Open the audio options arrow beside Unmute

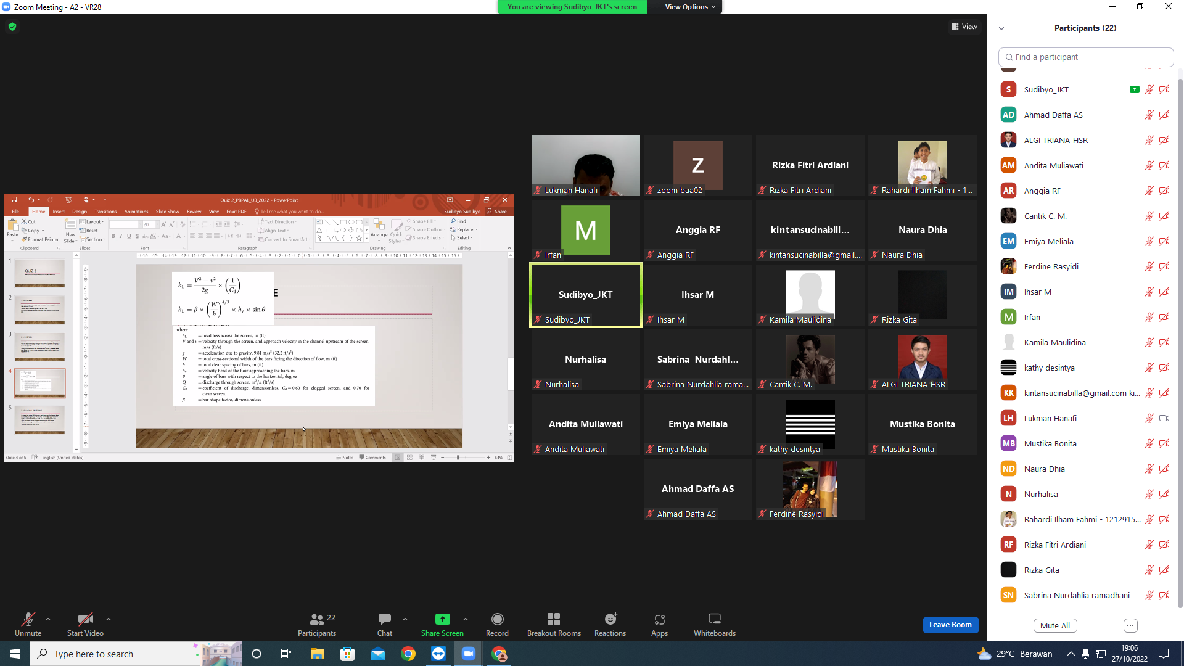(48, 619)
